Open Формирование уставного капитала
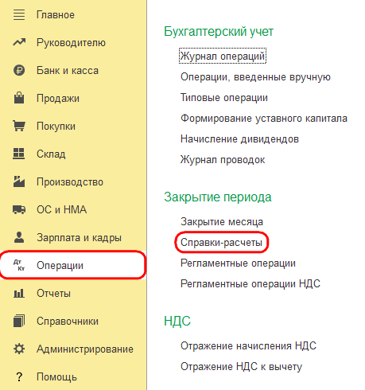The height and width of the screenshot is (390, 365). [x=264, y=119]
